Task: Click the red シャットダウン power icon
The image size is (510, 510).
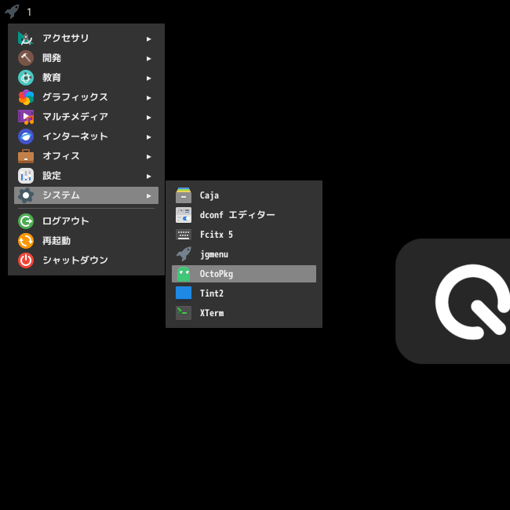Action: [26, 260]
